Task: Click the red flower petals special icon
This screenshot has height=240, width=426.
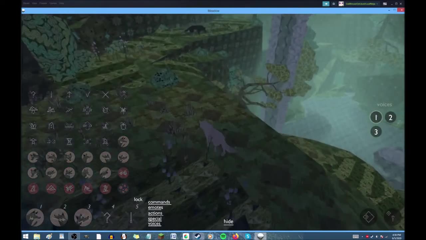Action: (x=123, y=189)
